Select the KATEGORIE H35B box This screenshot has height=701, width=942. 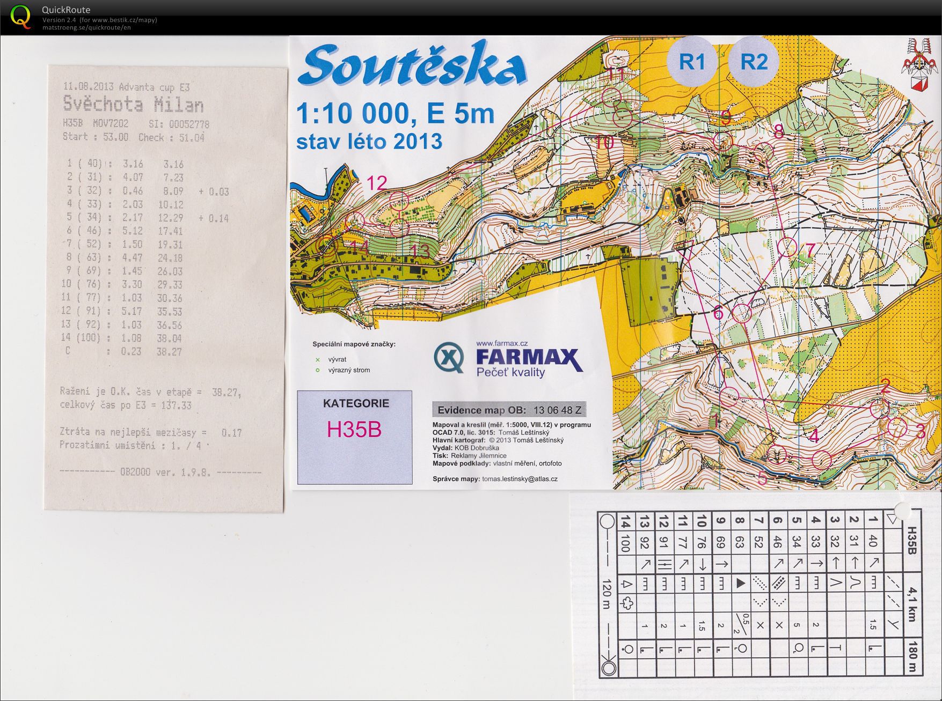click(x=355, y=437)
